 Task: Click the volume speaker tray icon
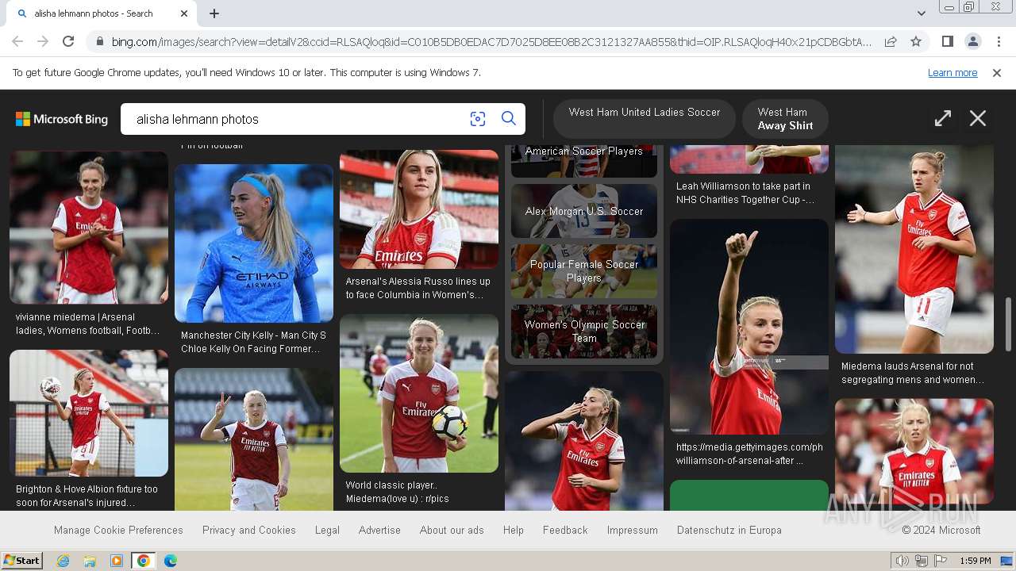[902, 561]
